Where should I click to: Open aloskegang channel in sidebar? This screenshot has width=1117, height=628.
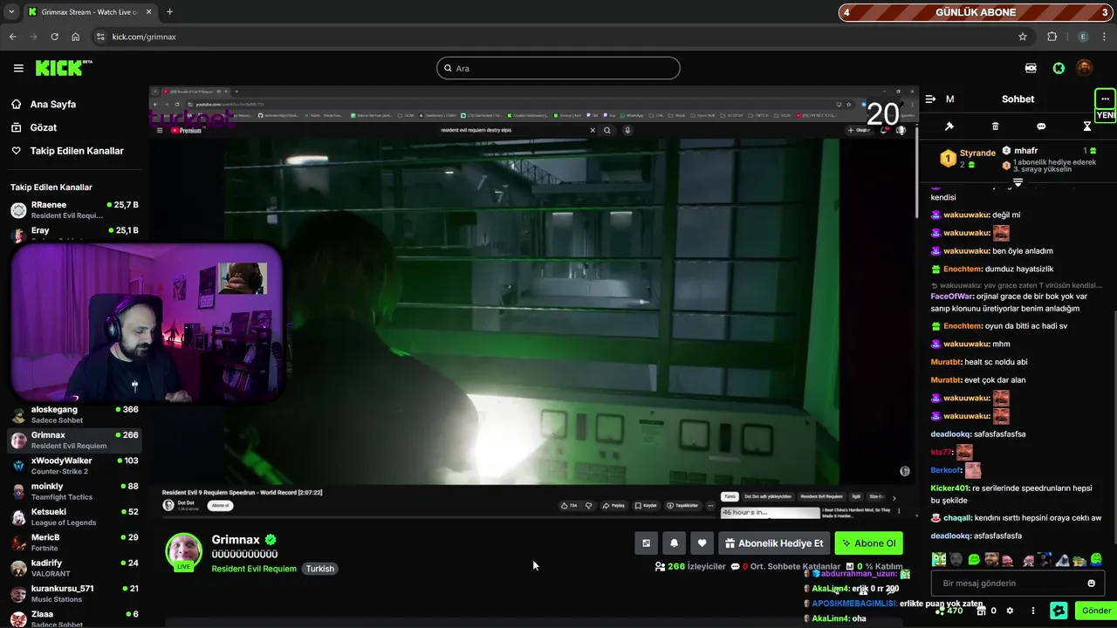pyautogui.click(x=74, y=414)
